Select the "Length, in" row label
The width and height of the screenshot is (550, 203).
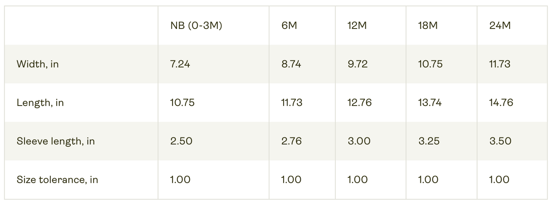(40, 102)
